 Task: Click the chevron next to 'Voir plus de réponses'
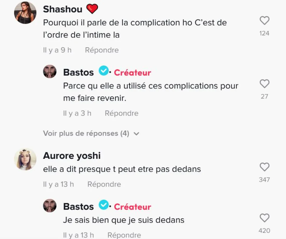pos(136,134)
